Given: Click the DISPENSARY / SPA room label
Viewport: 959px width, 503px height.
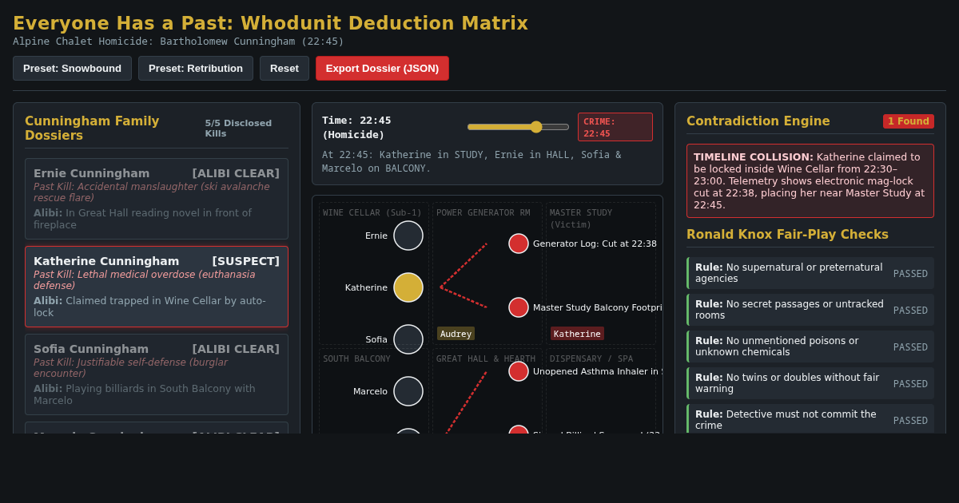Looking at the screenshot, I should 591,359.
